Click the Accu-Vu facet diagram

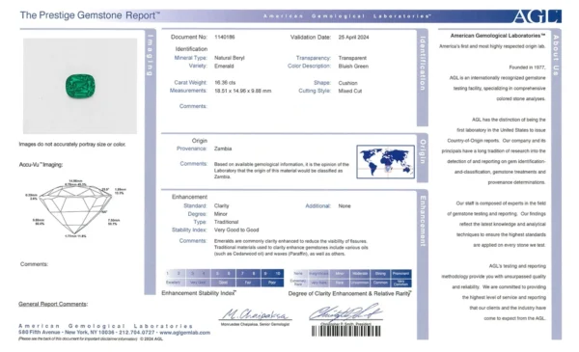tap(75, 207)
